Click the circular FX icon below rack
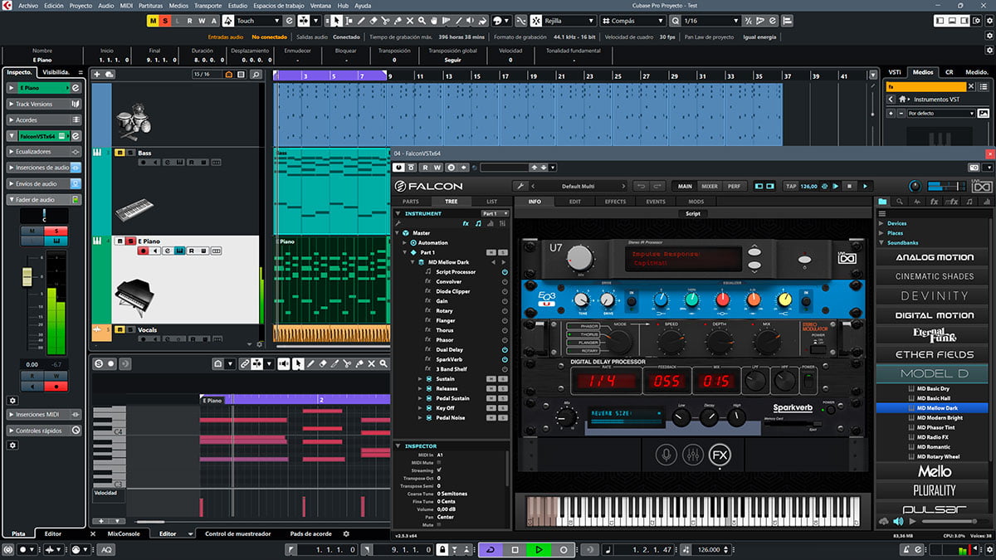996x560 pixels. [720, 454]
